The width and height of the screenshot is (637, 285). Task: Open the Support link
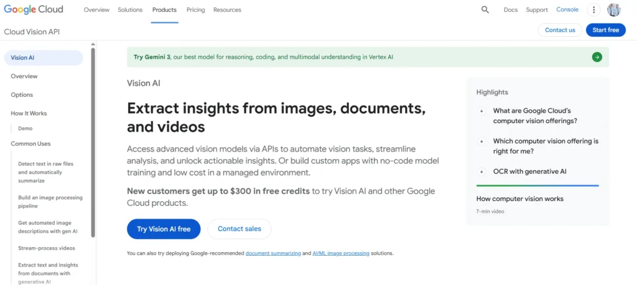click(537, 10)
